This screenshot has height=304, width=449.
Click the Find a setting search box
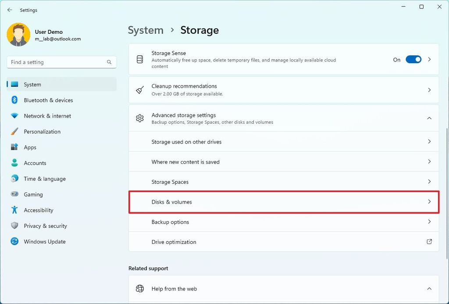click(61, 62)
